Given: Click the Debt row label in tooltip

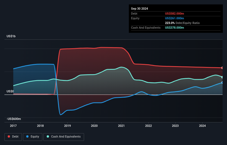Looking at the screenshot, I should pos(134,14).
